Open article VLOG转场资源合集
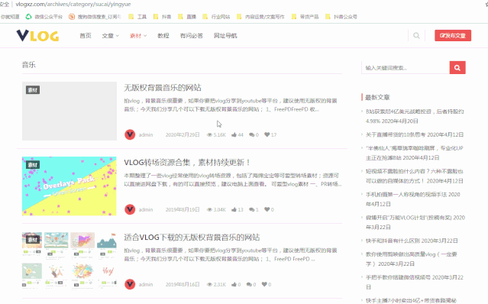The image size is (488, 304). coord(187,163)
